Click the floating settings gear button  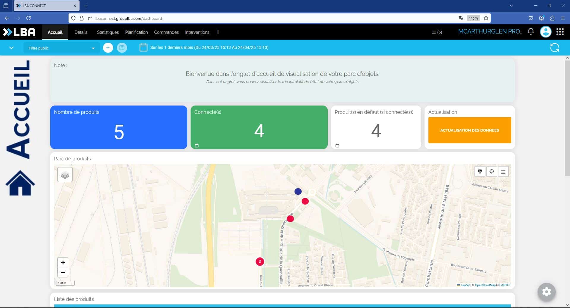tap(546, 292)
